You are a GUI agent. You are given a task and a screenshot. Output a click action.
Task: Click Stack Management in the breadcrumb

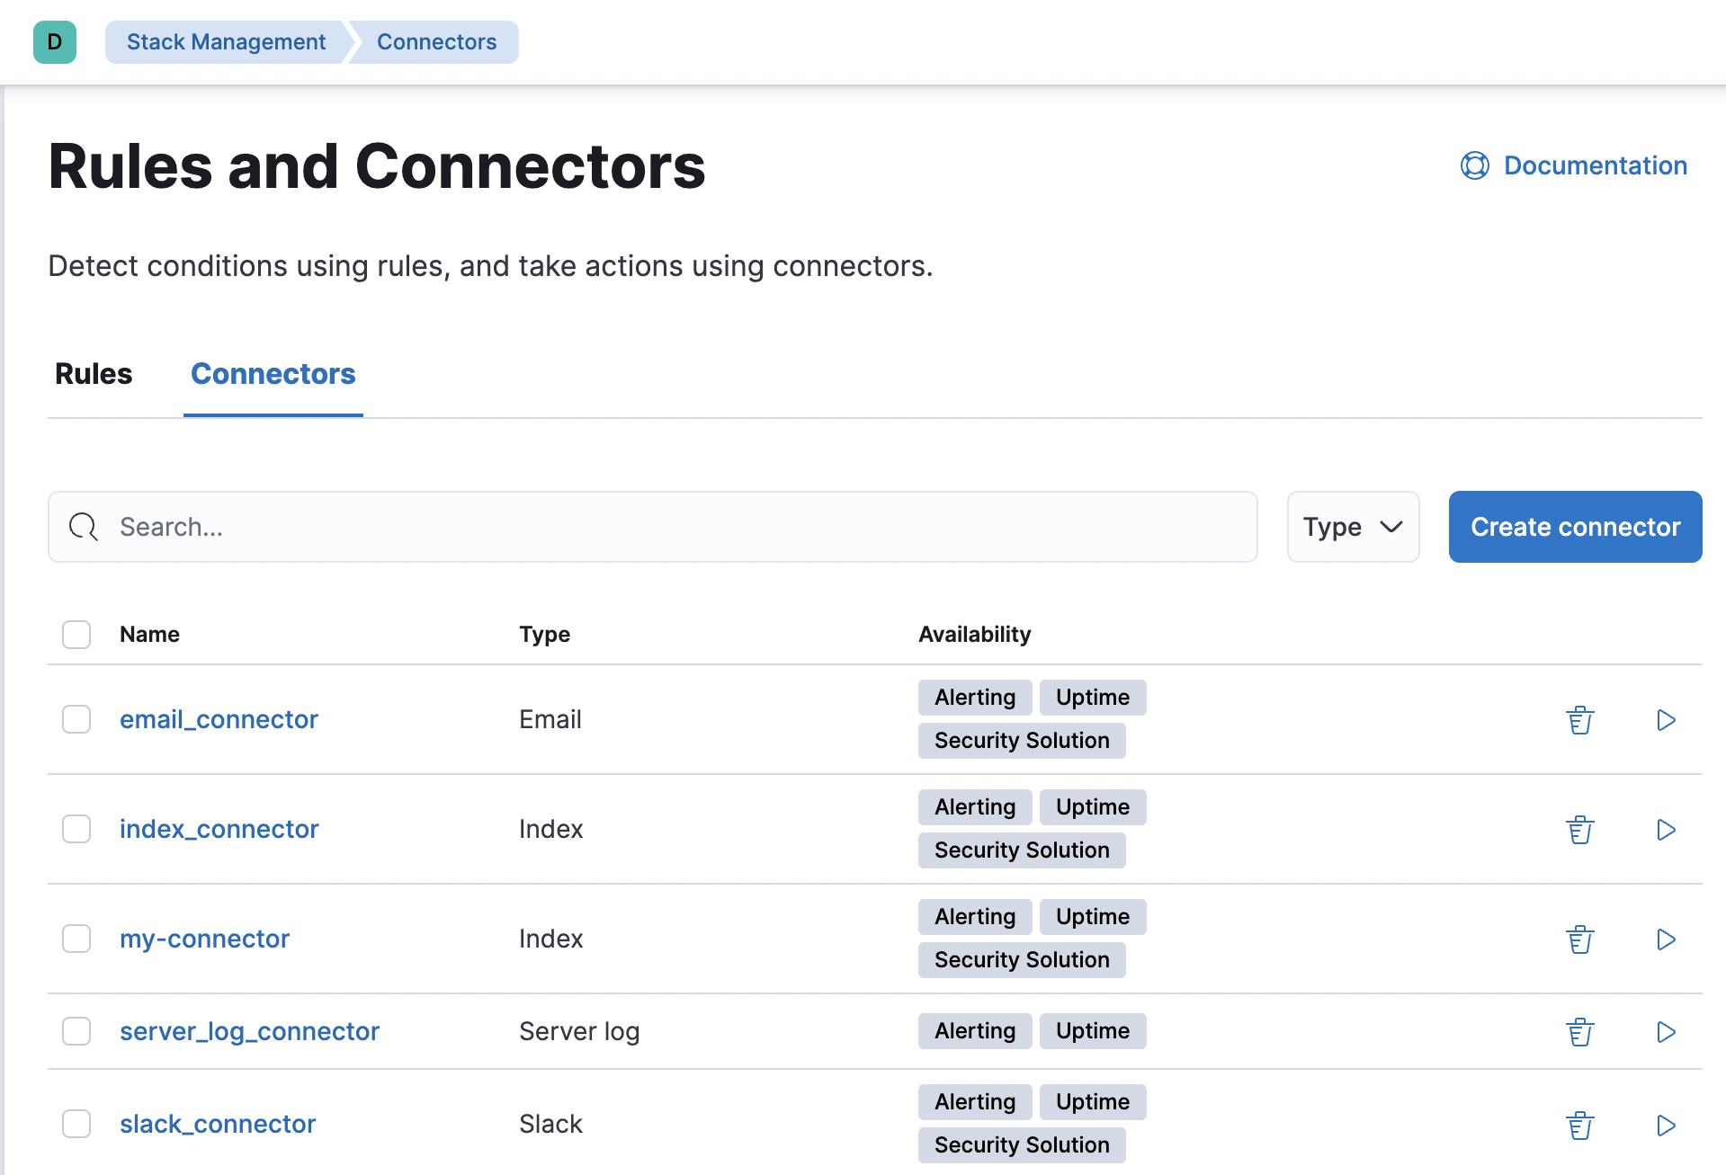(225, 41)
